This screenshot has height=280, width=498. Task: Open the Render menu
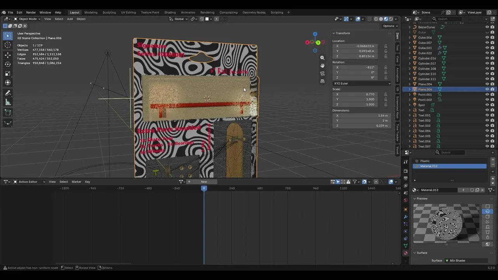31,12
